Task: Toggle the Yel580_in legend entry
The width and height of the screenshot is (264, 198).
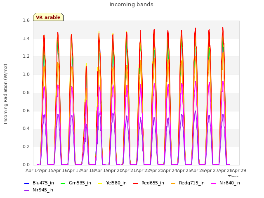Action: tap(112, 183)
